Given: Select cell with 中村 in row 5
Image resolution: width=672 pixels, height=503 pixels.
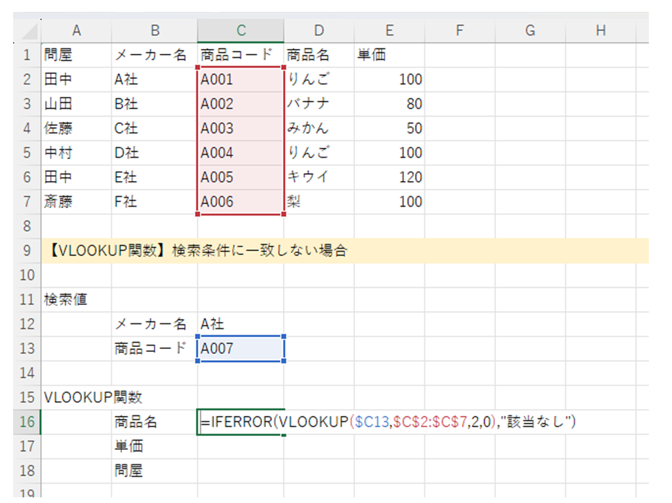Looking at the screenshot, I should click(76, 153).
